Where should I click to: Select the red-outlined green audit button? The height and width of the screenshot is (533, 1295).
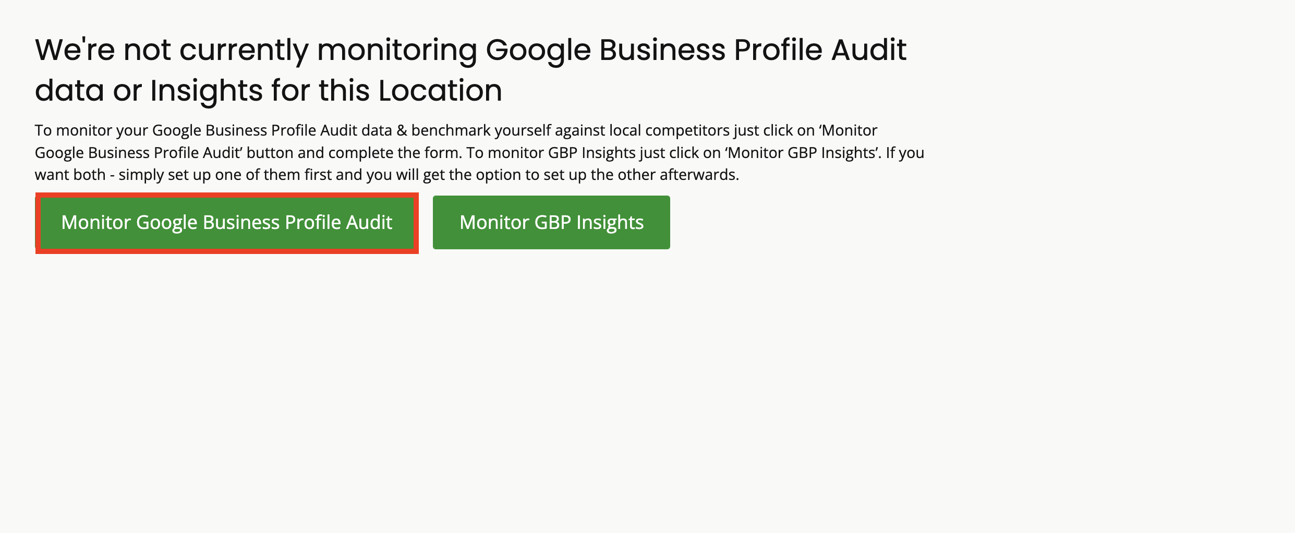227,223
